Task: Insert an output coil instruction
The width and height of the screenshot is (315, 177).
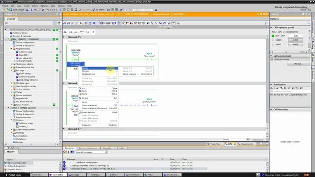Action: pyautogui.click(x=76, y=32)
